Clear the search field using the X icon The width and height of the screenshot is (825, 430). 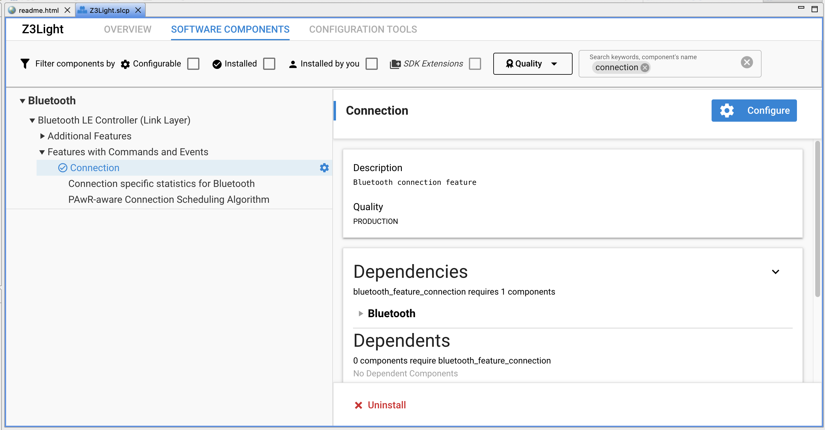click(x=747, y=62)
